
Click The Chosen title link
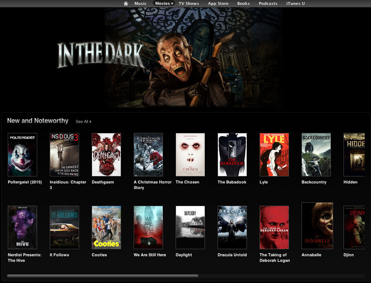[x=188, y=182]
